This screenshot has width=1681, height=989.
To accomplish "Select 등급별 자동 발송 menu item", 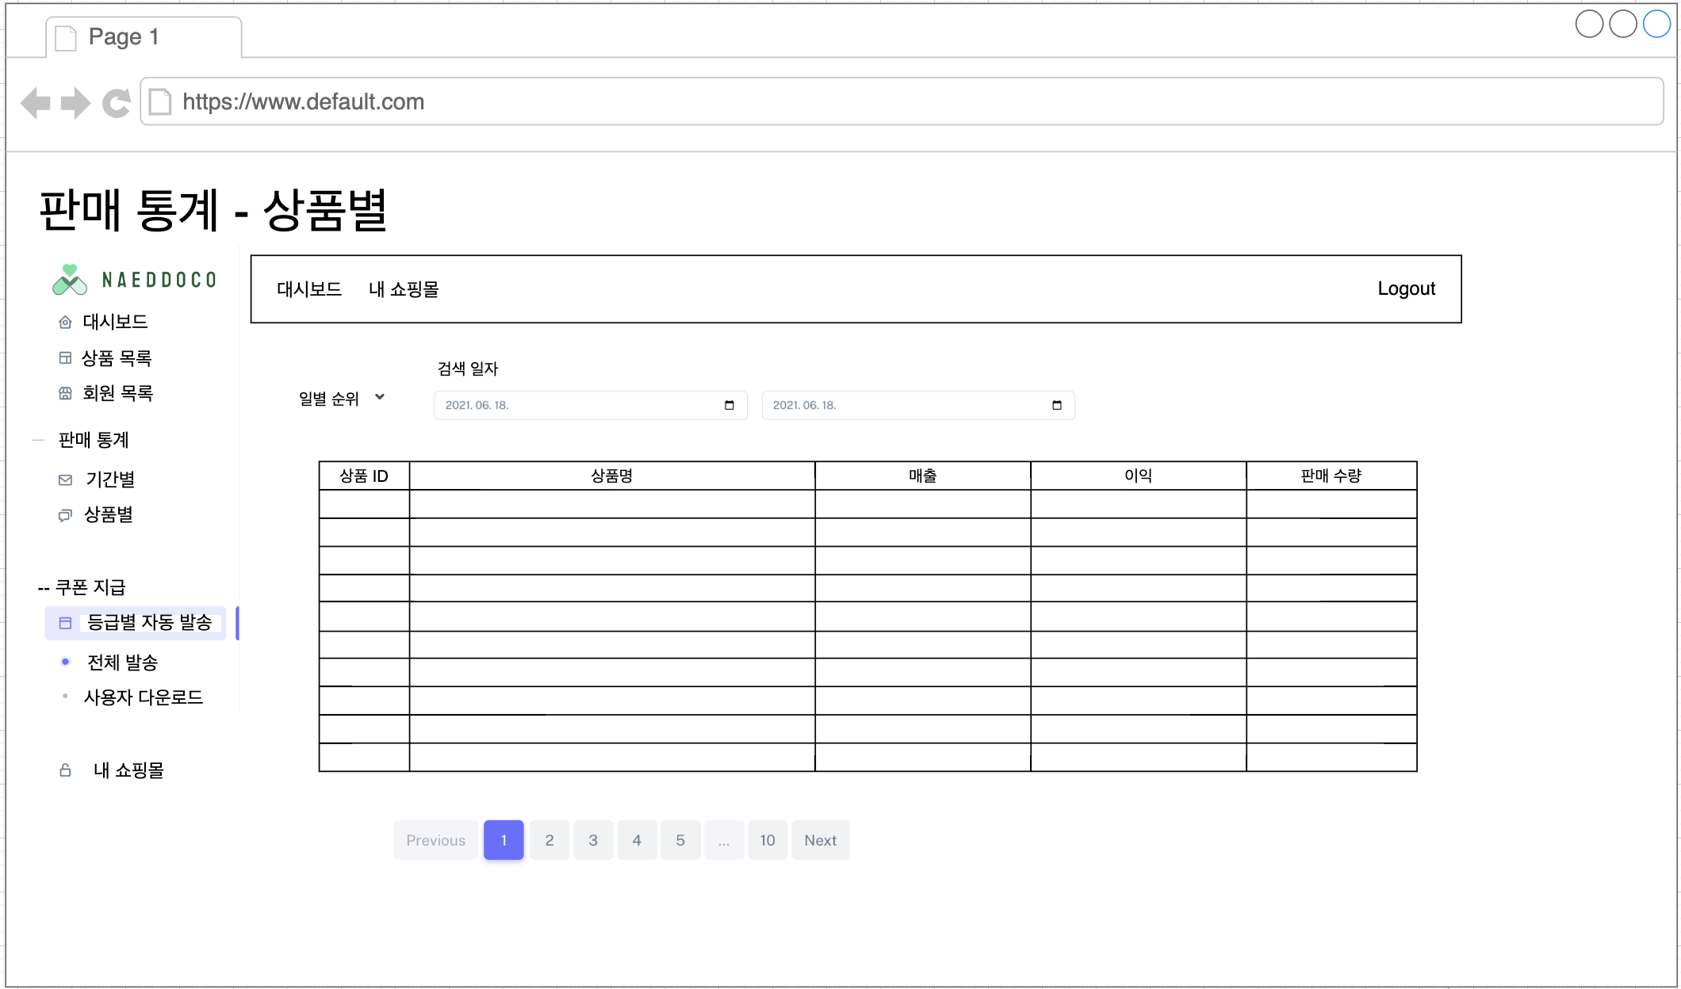I will [x=149, y=623].
